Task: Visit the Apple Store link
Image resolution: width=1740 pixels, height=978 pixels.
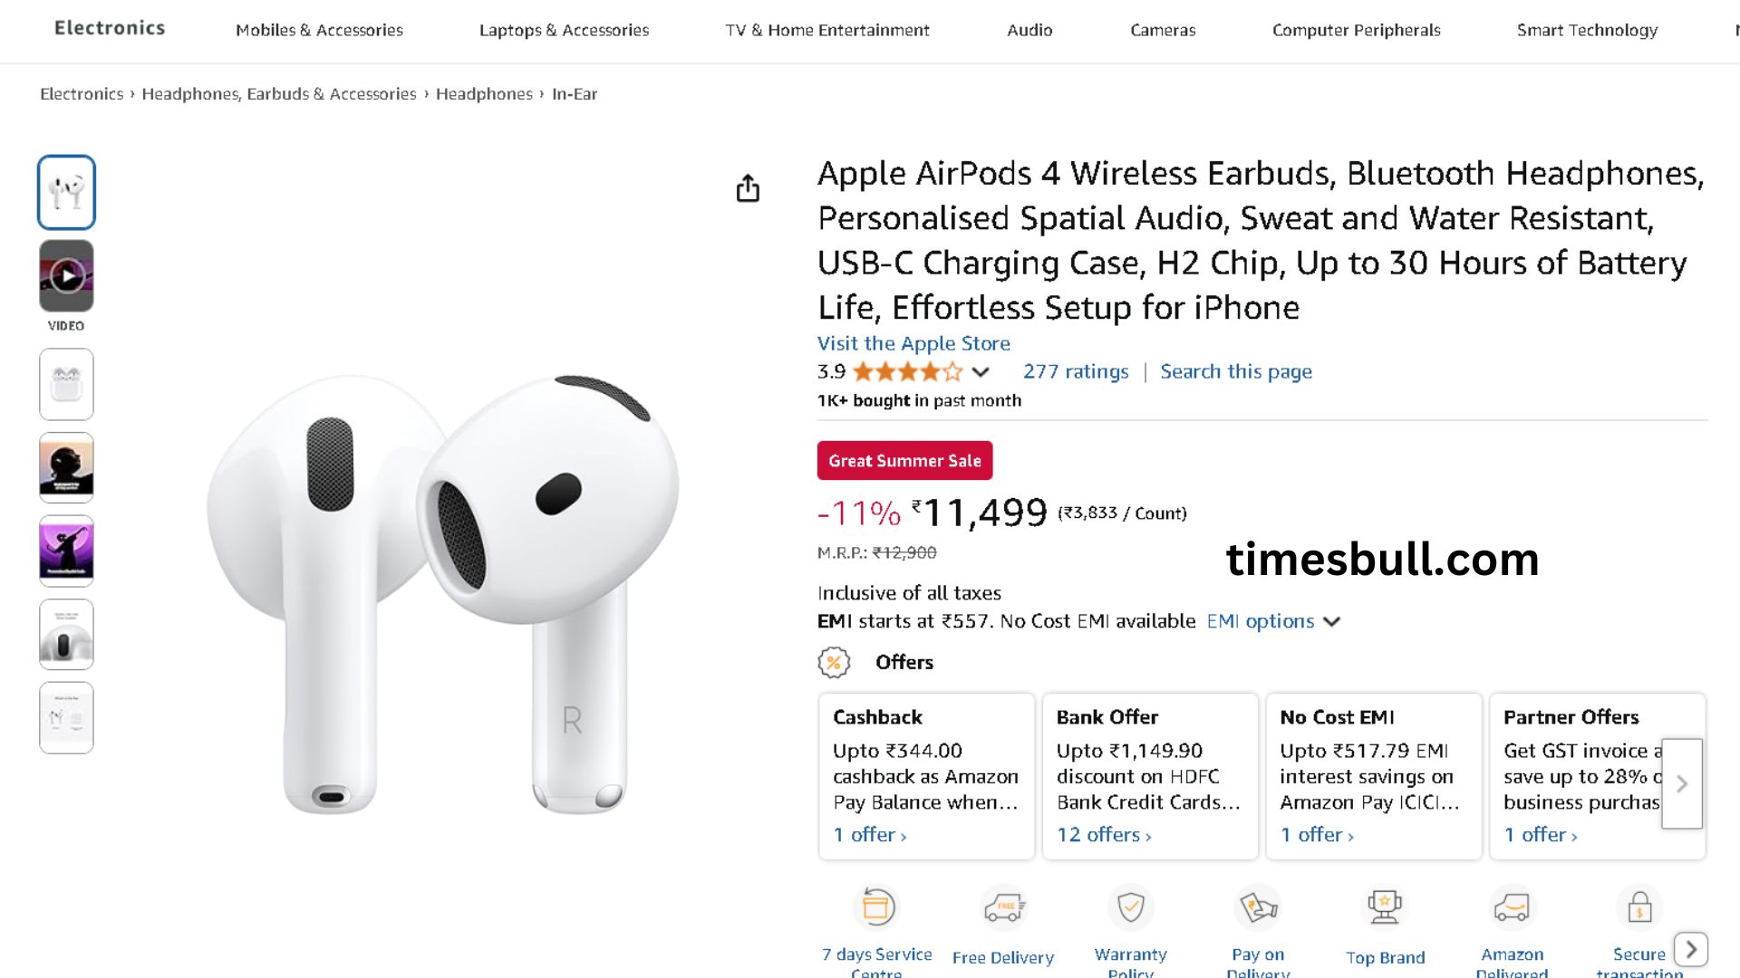Action: coord(913,343)
